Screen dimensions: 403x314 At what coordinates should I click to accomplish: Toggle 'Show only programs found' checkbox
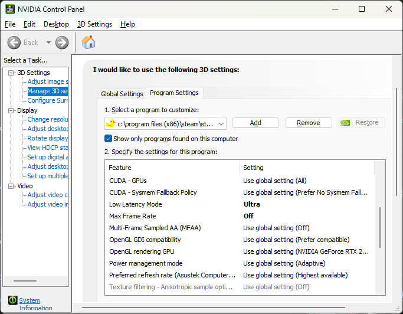click(109, 139)
